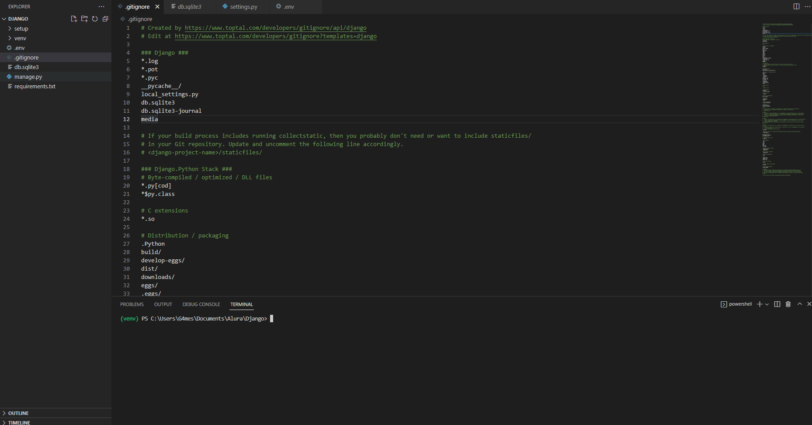The height and width of the screenshot is (425, 812).
Task: Open the .env file in the explorer
Action: point(56,48)
